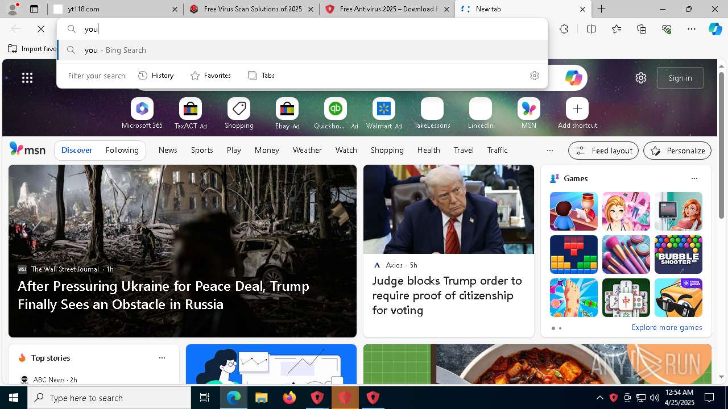This screenshot has height=409, width=728.
Task: Open Quickbooks ad shortcut
Action: tap(336, 114)
